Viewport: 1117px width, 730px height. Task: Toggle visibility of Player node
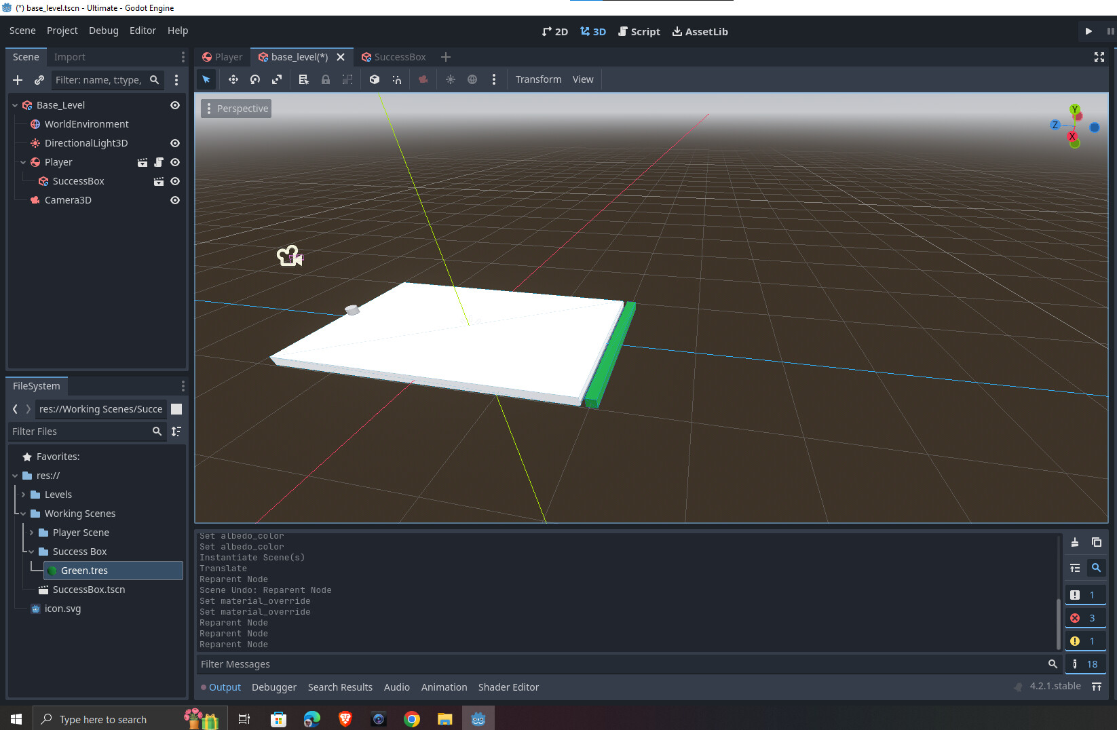175,162
